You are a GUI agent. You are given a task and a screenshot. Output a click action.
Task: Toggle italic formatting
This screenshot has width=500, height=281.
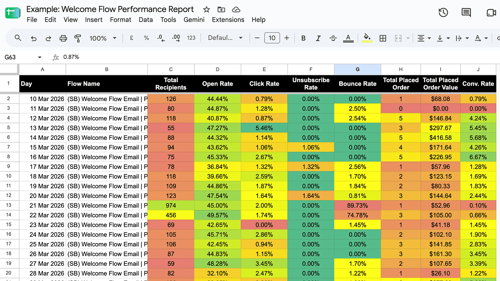(318, 38)
